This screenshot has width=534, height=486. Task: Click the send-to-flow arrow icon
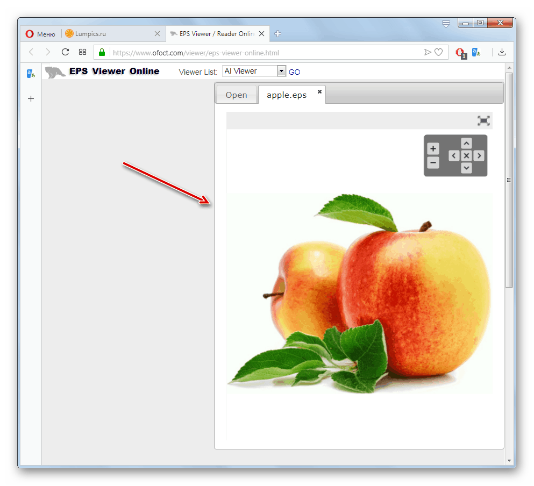tap(428, 52)
